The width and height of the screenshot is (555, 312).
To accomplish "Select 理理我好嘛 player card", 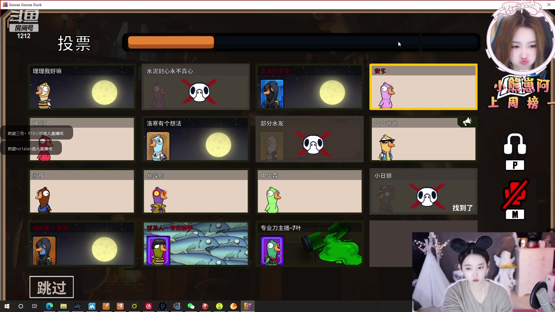I will pyautogui.click(x=82, y=87).
